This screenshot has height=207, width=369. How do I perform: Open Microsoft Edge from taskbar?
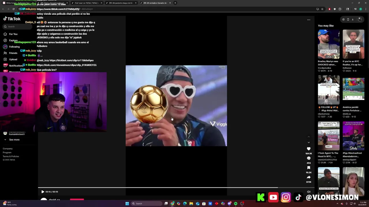(185, 204)
